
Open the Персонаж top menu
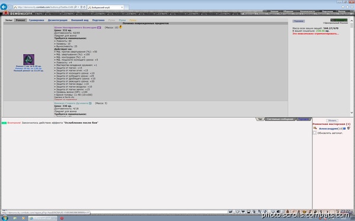coord(327,11)
